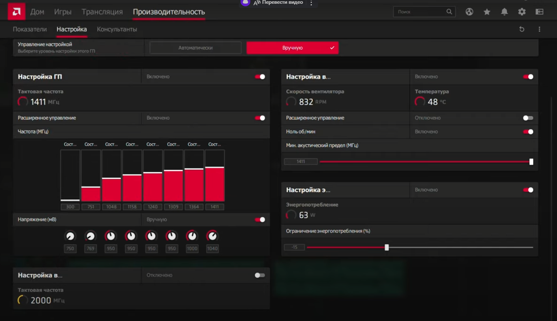Image resolution: width=557 pixels, height=321 pixels.
Task: Open settings gear icon
Action: coord(522,12)
